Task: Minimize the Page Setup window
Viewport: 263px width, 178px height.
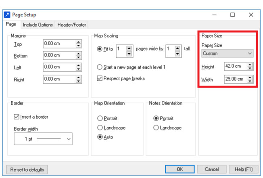Action: point(214,15)
